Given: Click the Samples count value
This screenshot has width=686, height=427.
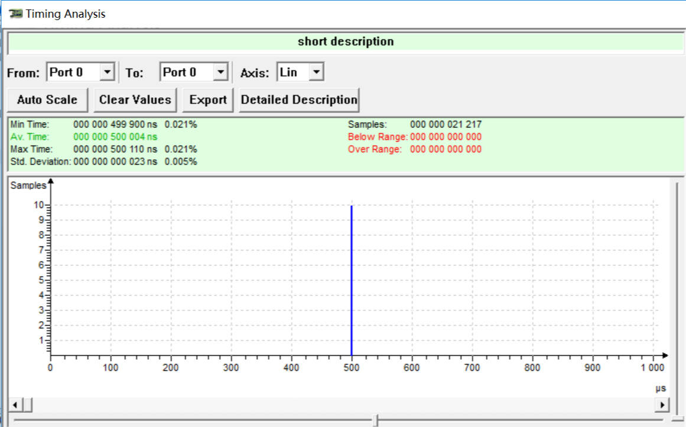Looking at the screenshot, I should (x=446, y=124).
